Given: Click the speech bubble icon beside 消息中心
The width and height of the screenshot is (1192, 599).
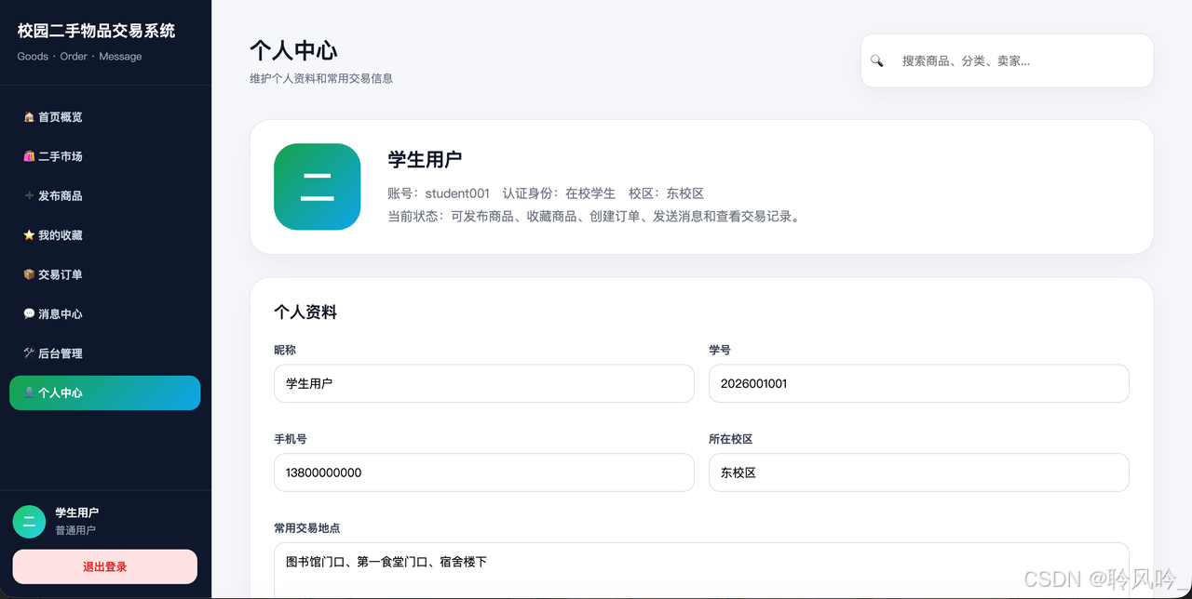Looking at the screenshot, I should (x=29, y=313).
